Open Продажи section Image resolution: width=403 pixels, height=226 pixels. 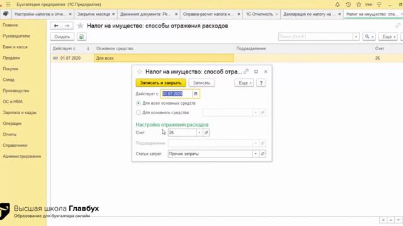point(11,58)
